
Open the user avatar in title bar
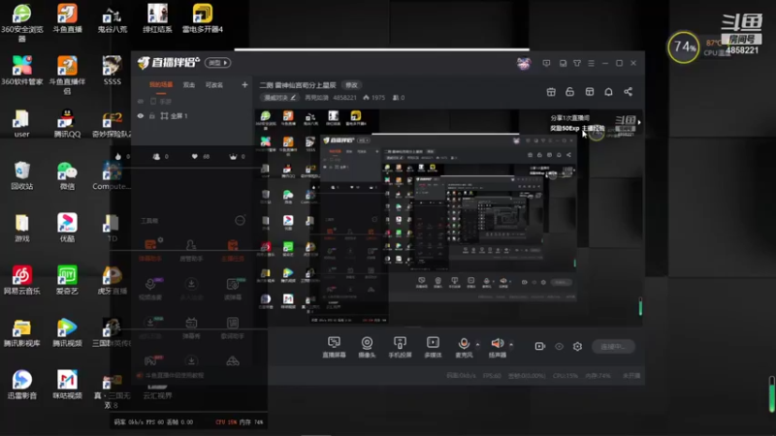click(524, 63)
